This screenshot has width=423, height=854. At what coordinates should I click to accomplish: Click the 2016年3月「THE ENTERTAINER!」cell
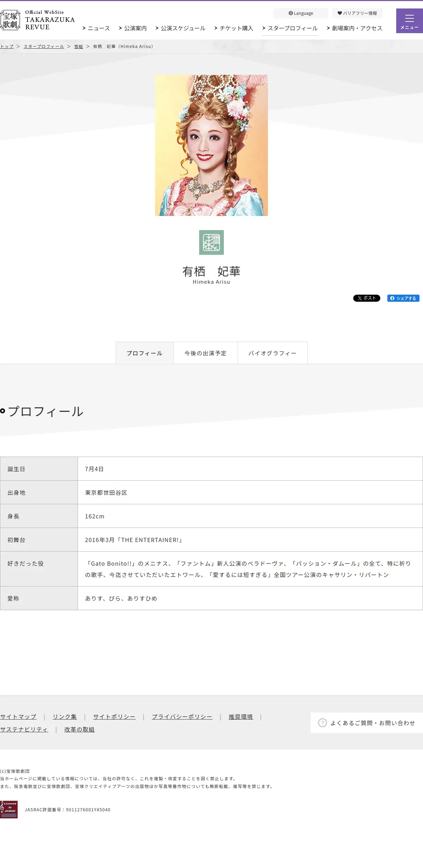250,540
